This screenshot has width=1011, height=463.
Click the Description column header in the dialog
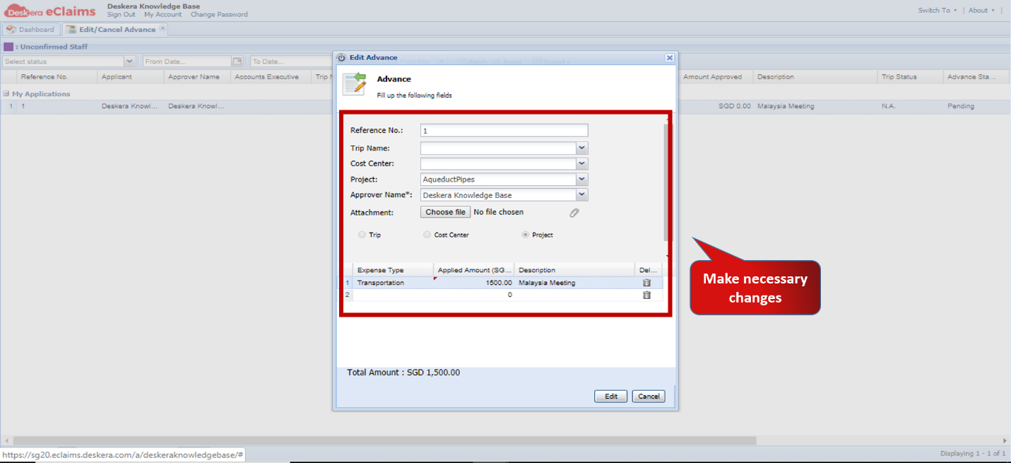coord(574,270)
